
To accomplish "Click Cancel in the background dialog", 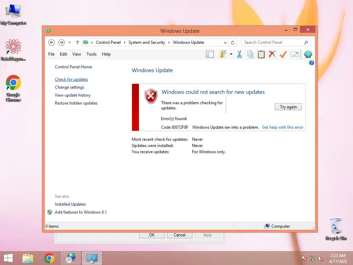I will point(179,235).
